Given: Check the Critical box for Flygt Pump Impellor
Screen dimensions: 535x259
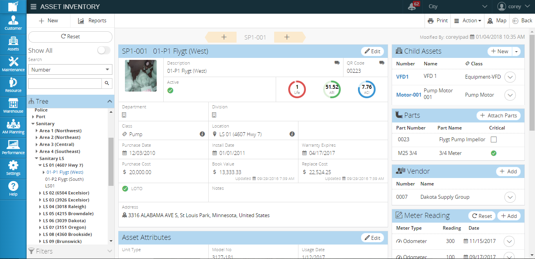Looking at the screenshot, I should tap(493, 139).
